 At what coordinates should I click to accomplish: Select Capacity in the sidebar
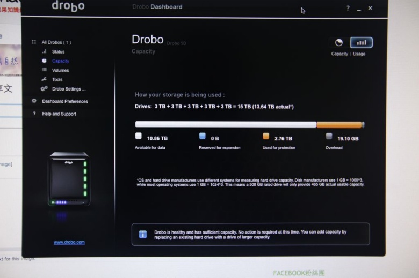pos(60,61)
